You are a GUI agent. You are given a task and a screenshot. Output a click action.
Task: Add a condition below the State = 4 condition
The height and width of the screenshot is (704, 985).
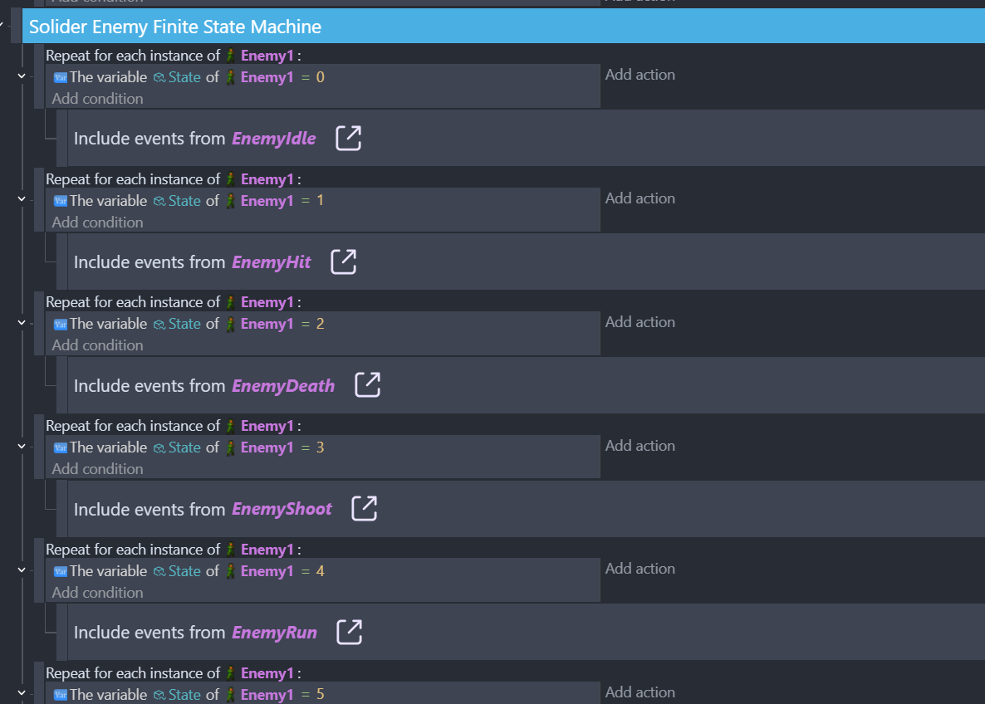(97, 593)
